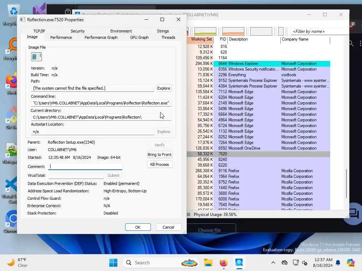Screen dimensions: 362x271
Task: Click the empty I/O graph in toolbar
Action: tap(261, 31)
